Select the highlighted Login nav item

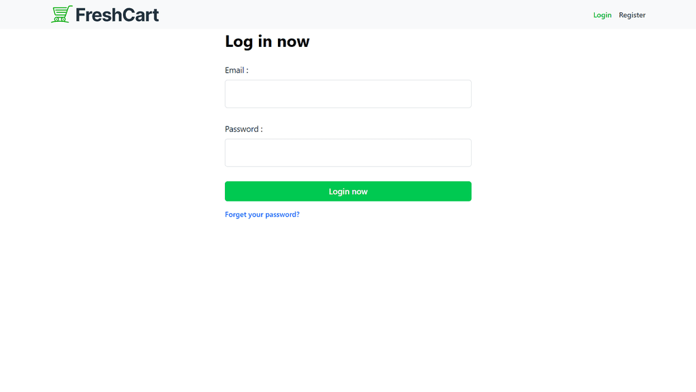(602, 15)
